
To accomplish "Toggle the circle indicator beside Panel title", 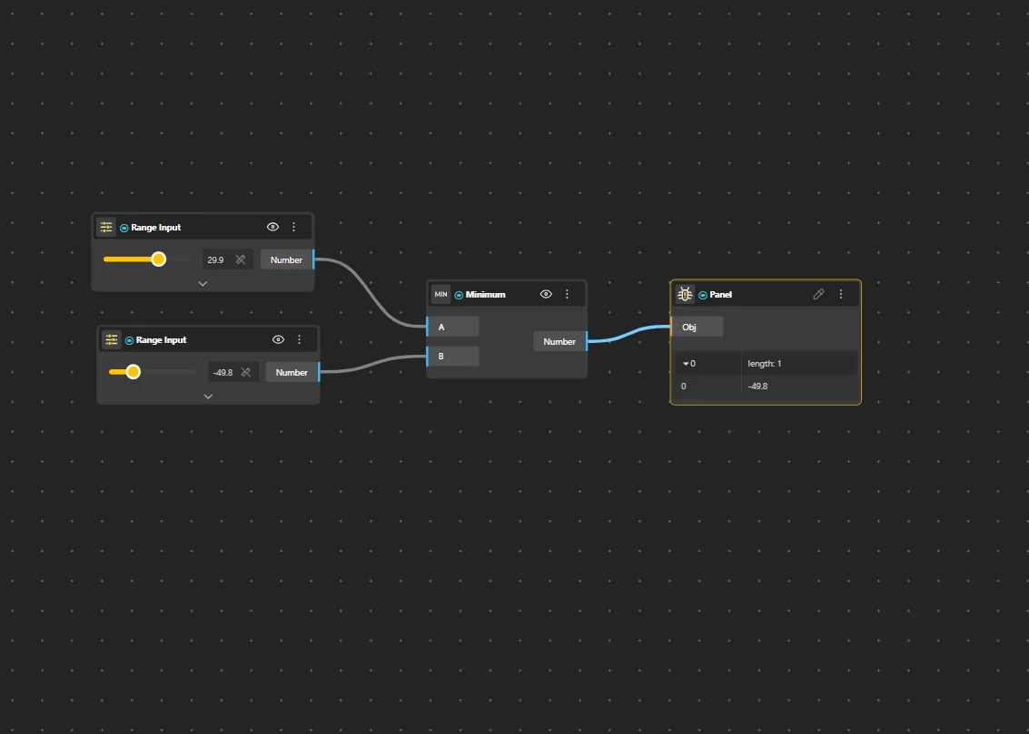I will (x=703, y=295).
